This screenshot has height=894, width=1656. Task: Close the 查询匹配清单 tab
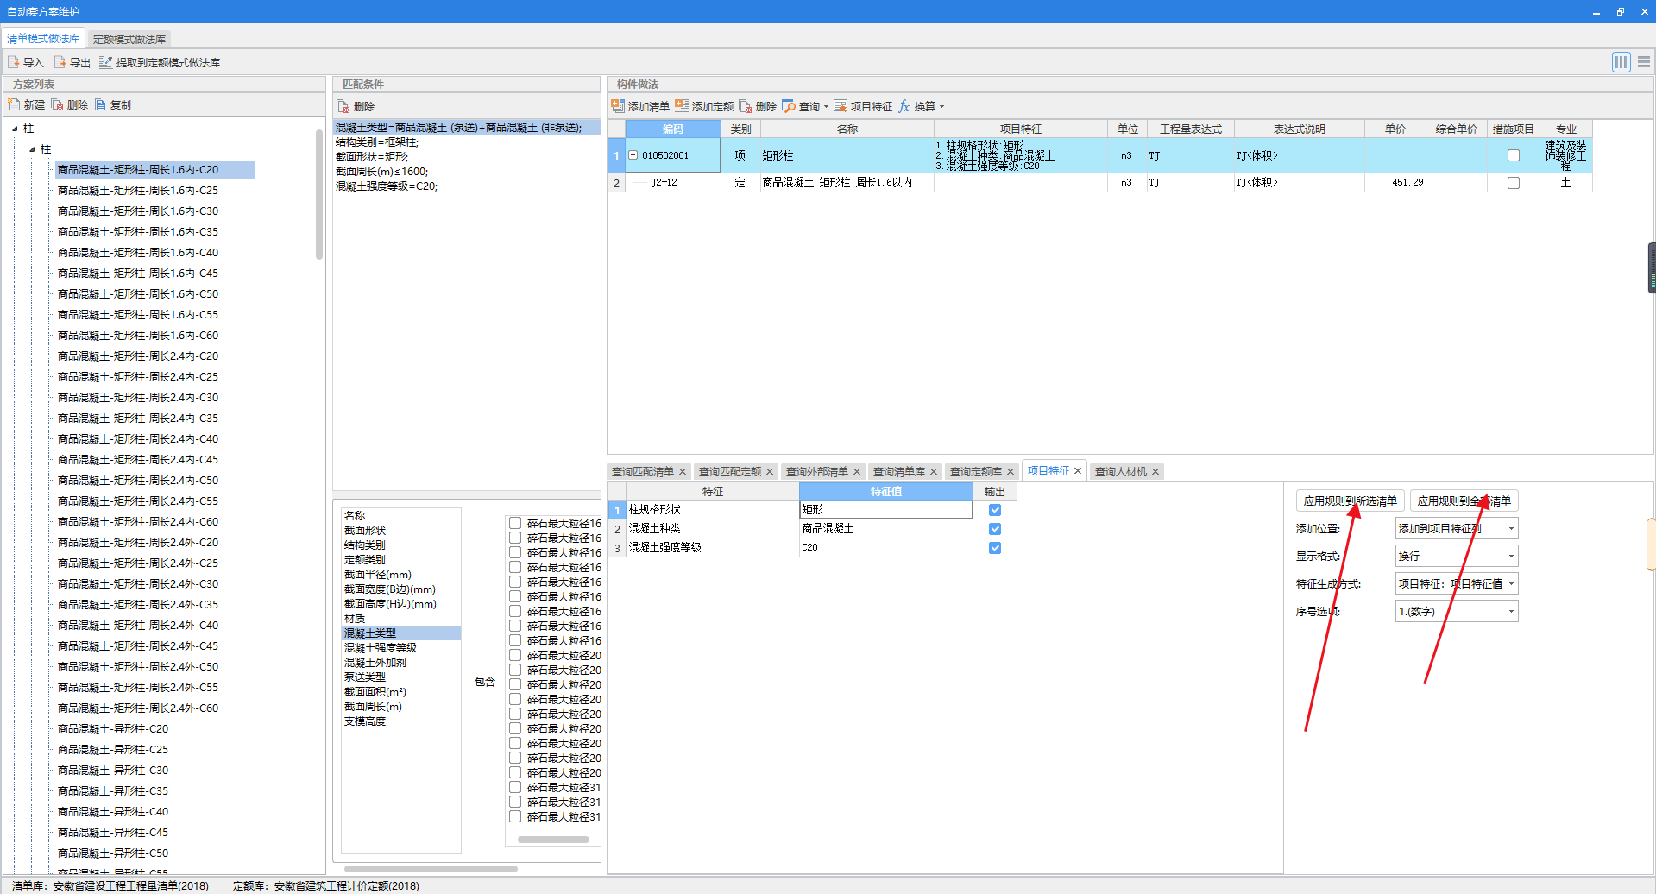(x=683, y=471)
